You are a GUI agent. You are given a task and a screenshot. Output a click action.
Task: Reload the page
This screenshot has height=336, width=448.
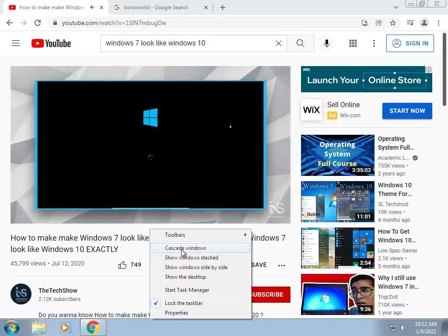point(38,23)
